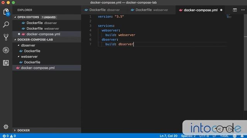Image resolution: width=247 pixels, height=138 pixels.
Task: Click the EXPLORER panel title
Action: pyautogui.click(x=25, y=10)
